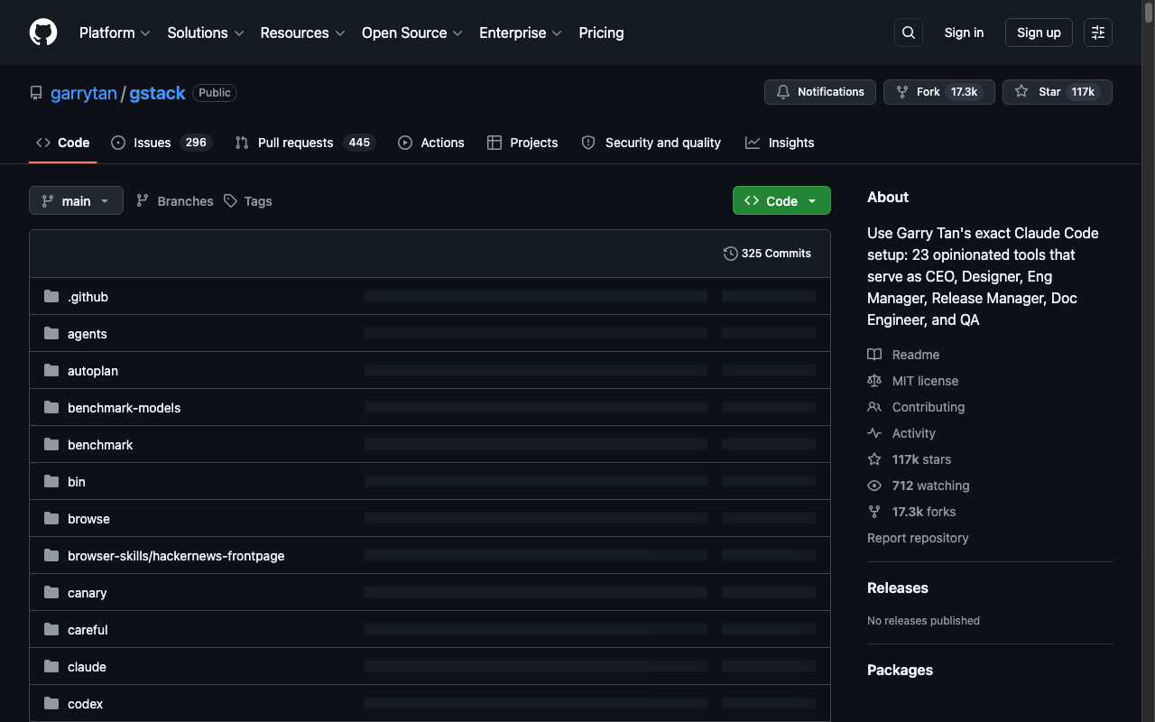Viewport: 1155px width, 722px height.
Task: Click the Sign up button
Action: [x=1039, y=32]
